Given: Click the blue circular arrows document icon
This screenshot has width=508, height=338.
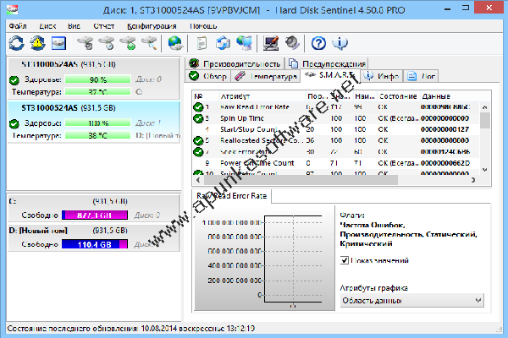Looking at the screenshot, I should tap(223, 43).
